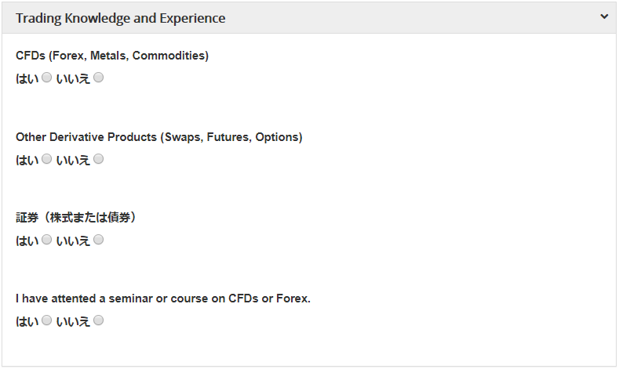Viewport: 619px width, 369px height.
Task: Click the いいえ text label under CFDs
Action: click(73, 79)
